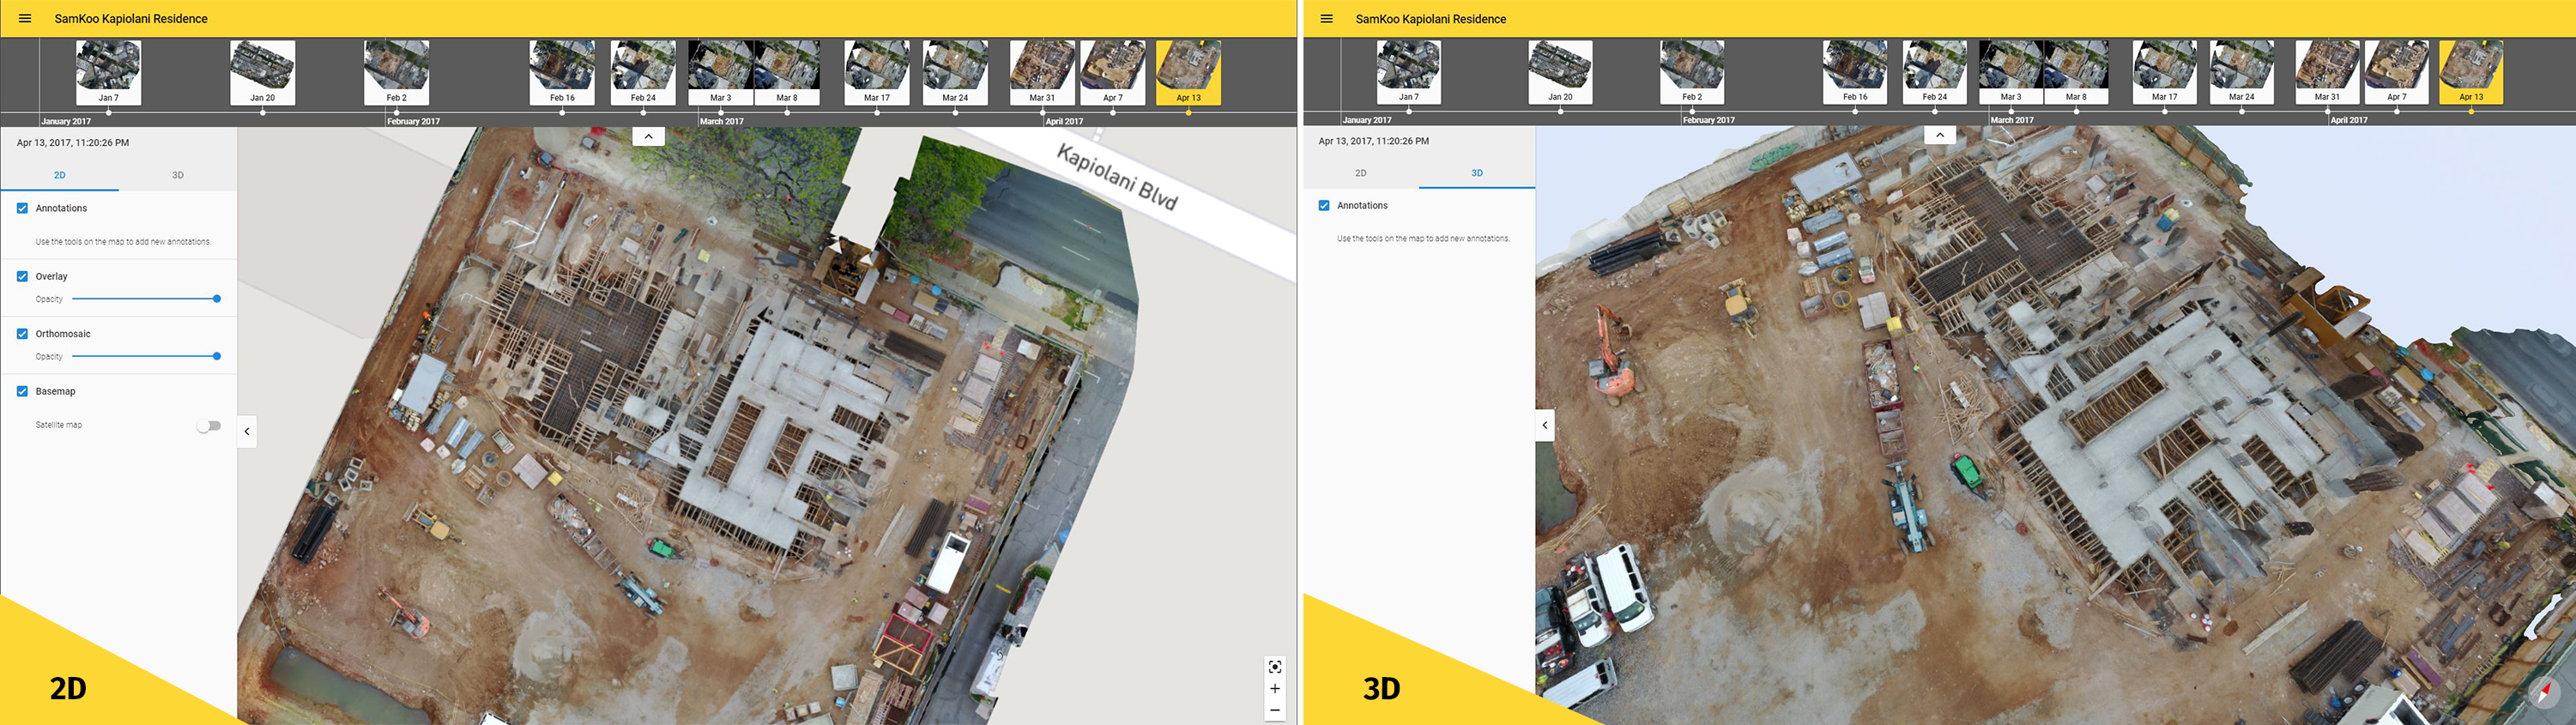Click March 2017 timeline label in 2D window
This screenshot has width=2576, height=725.
(722, 121)
